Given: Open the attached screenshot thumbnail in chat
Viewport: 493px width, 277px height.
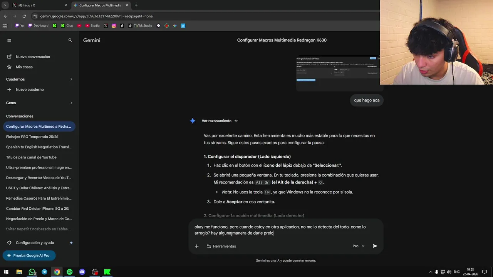Looking at the screenshot, I should coord(338,73).
